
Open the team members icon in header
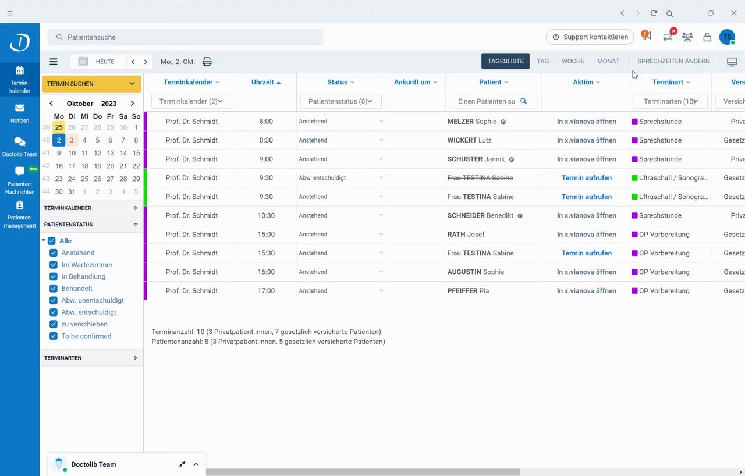click(687, 37)
